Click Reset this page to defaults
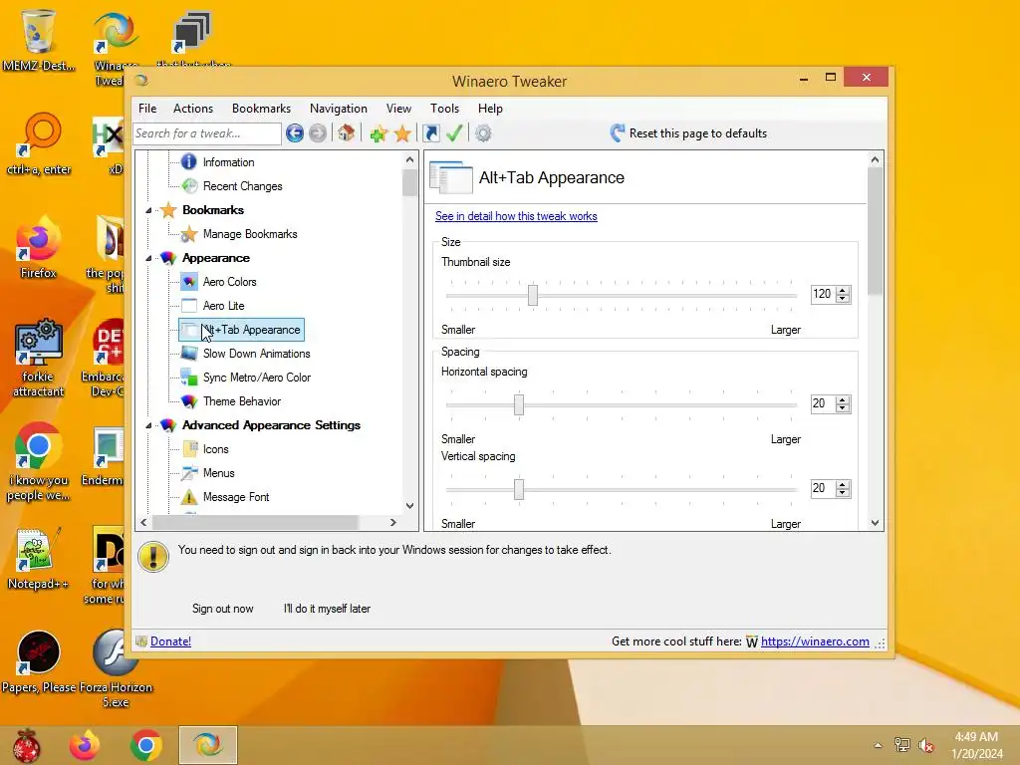 click(689, 133)
